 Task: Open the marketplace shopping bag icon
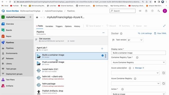point(146,11)
